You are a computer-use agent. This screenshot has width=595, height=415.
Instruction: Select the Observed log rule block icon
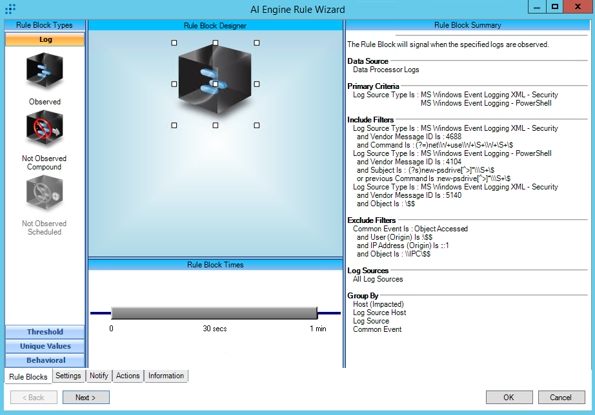(45, 71)
